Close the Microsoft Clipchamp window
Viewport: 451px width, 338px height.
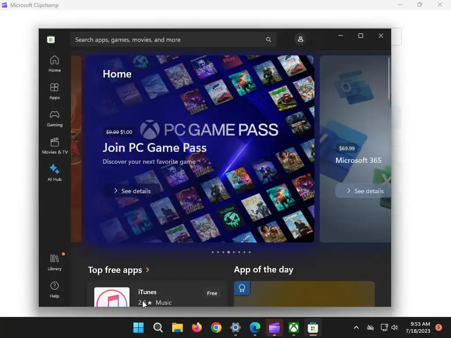point(440,4)
